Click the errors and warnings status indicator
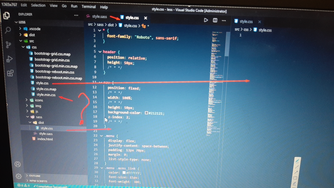The image size is (334, 188). coord(23,186)
